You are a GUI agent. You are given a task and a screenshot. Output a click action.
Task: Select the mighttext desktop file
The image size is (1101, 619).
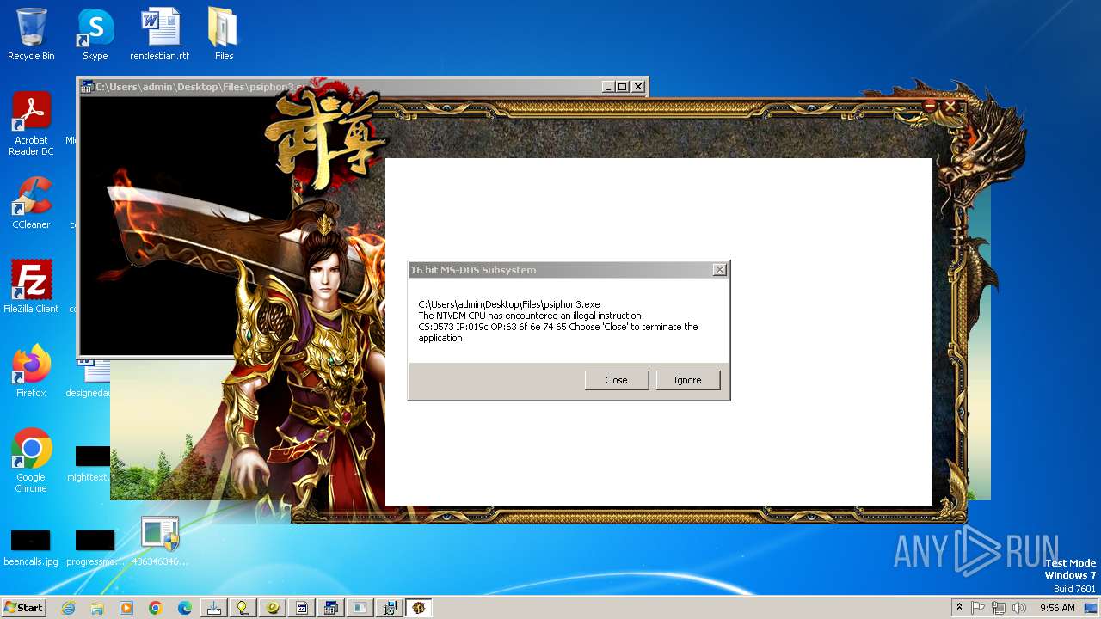click(x=91, y=463)
